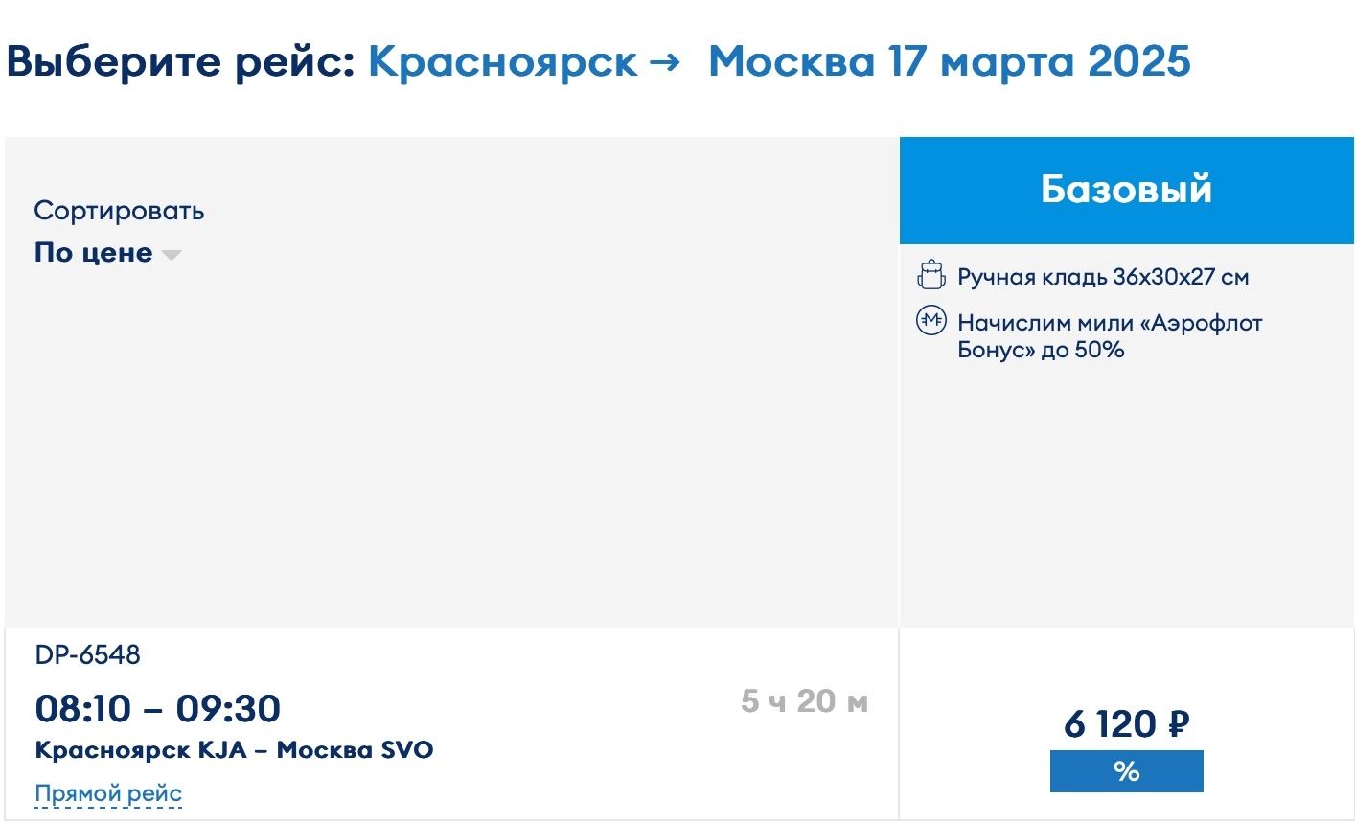The width and height of the screenshot is (1355, 824).
Task: Click the 5 ч 20 м duration
Action: (804, 701)
